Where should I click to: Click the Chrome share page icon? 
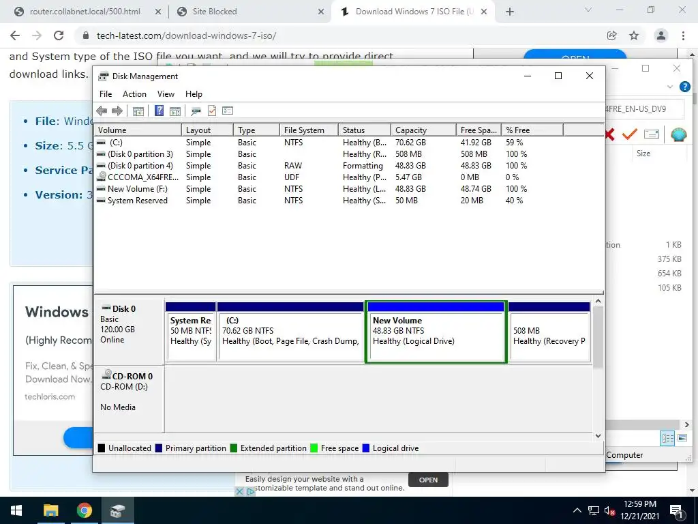[611, 35]
